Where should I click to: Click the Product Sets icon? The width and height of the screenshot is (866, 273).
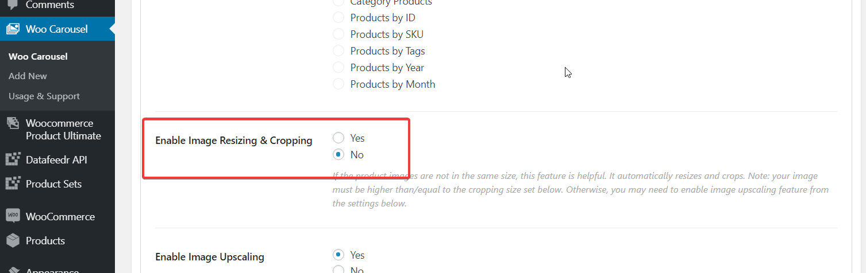click(13, 184)
